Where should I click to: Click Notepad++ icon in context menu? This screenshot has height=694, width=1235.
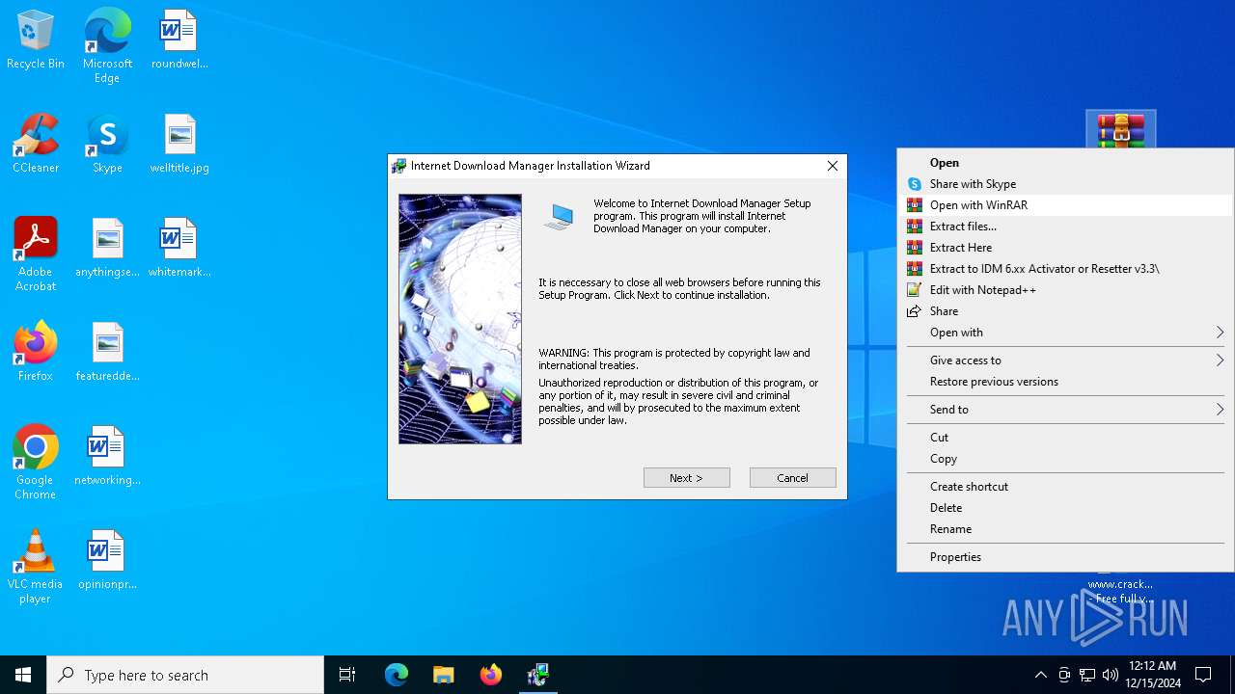click(914, 290)
